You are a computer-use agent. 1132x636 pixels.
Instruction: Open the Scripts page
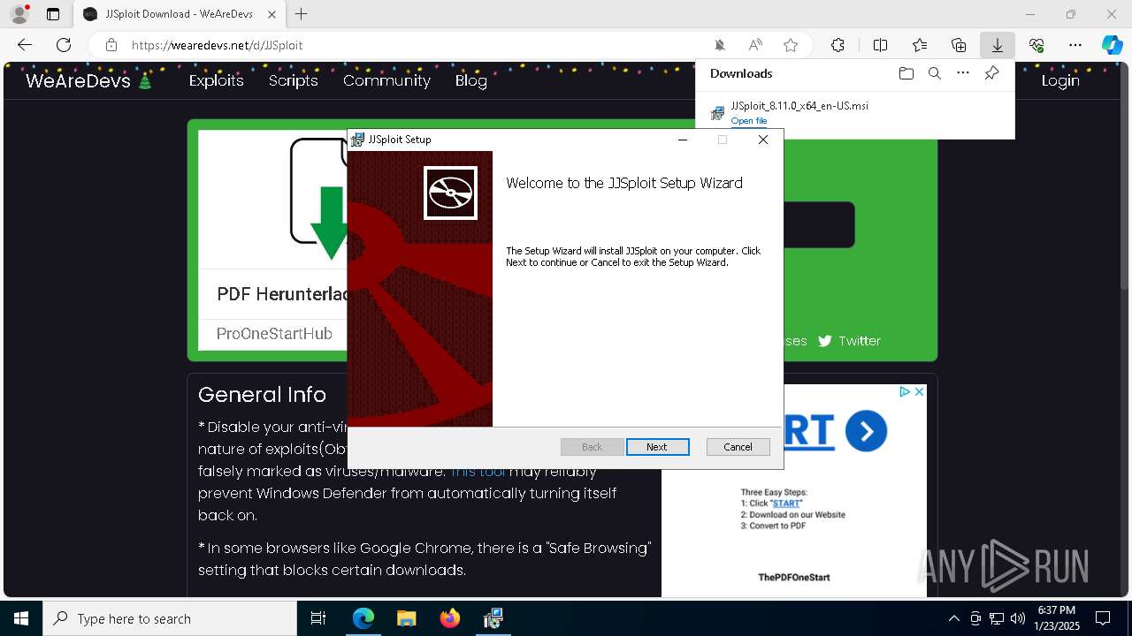(x=293, y=80)
